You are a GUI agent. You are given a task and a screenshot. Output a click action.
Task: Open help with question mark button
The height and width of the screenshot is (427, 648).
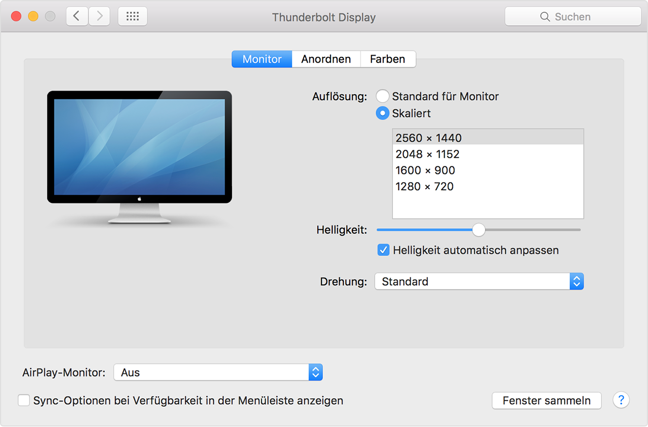click(x=621, y=400)
